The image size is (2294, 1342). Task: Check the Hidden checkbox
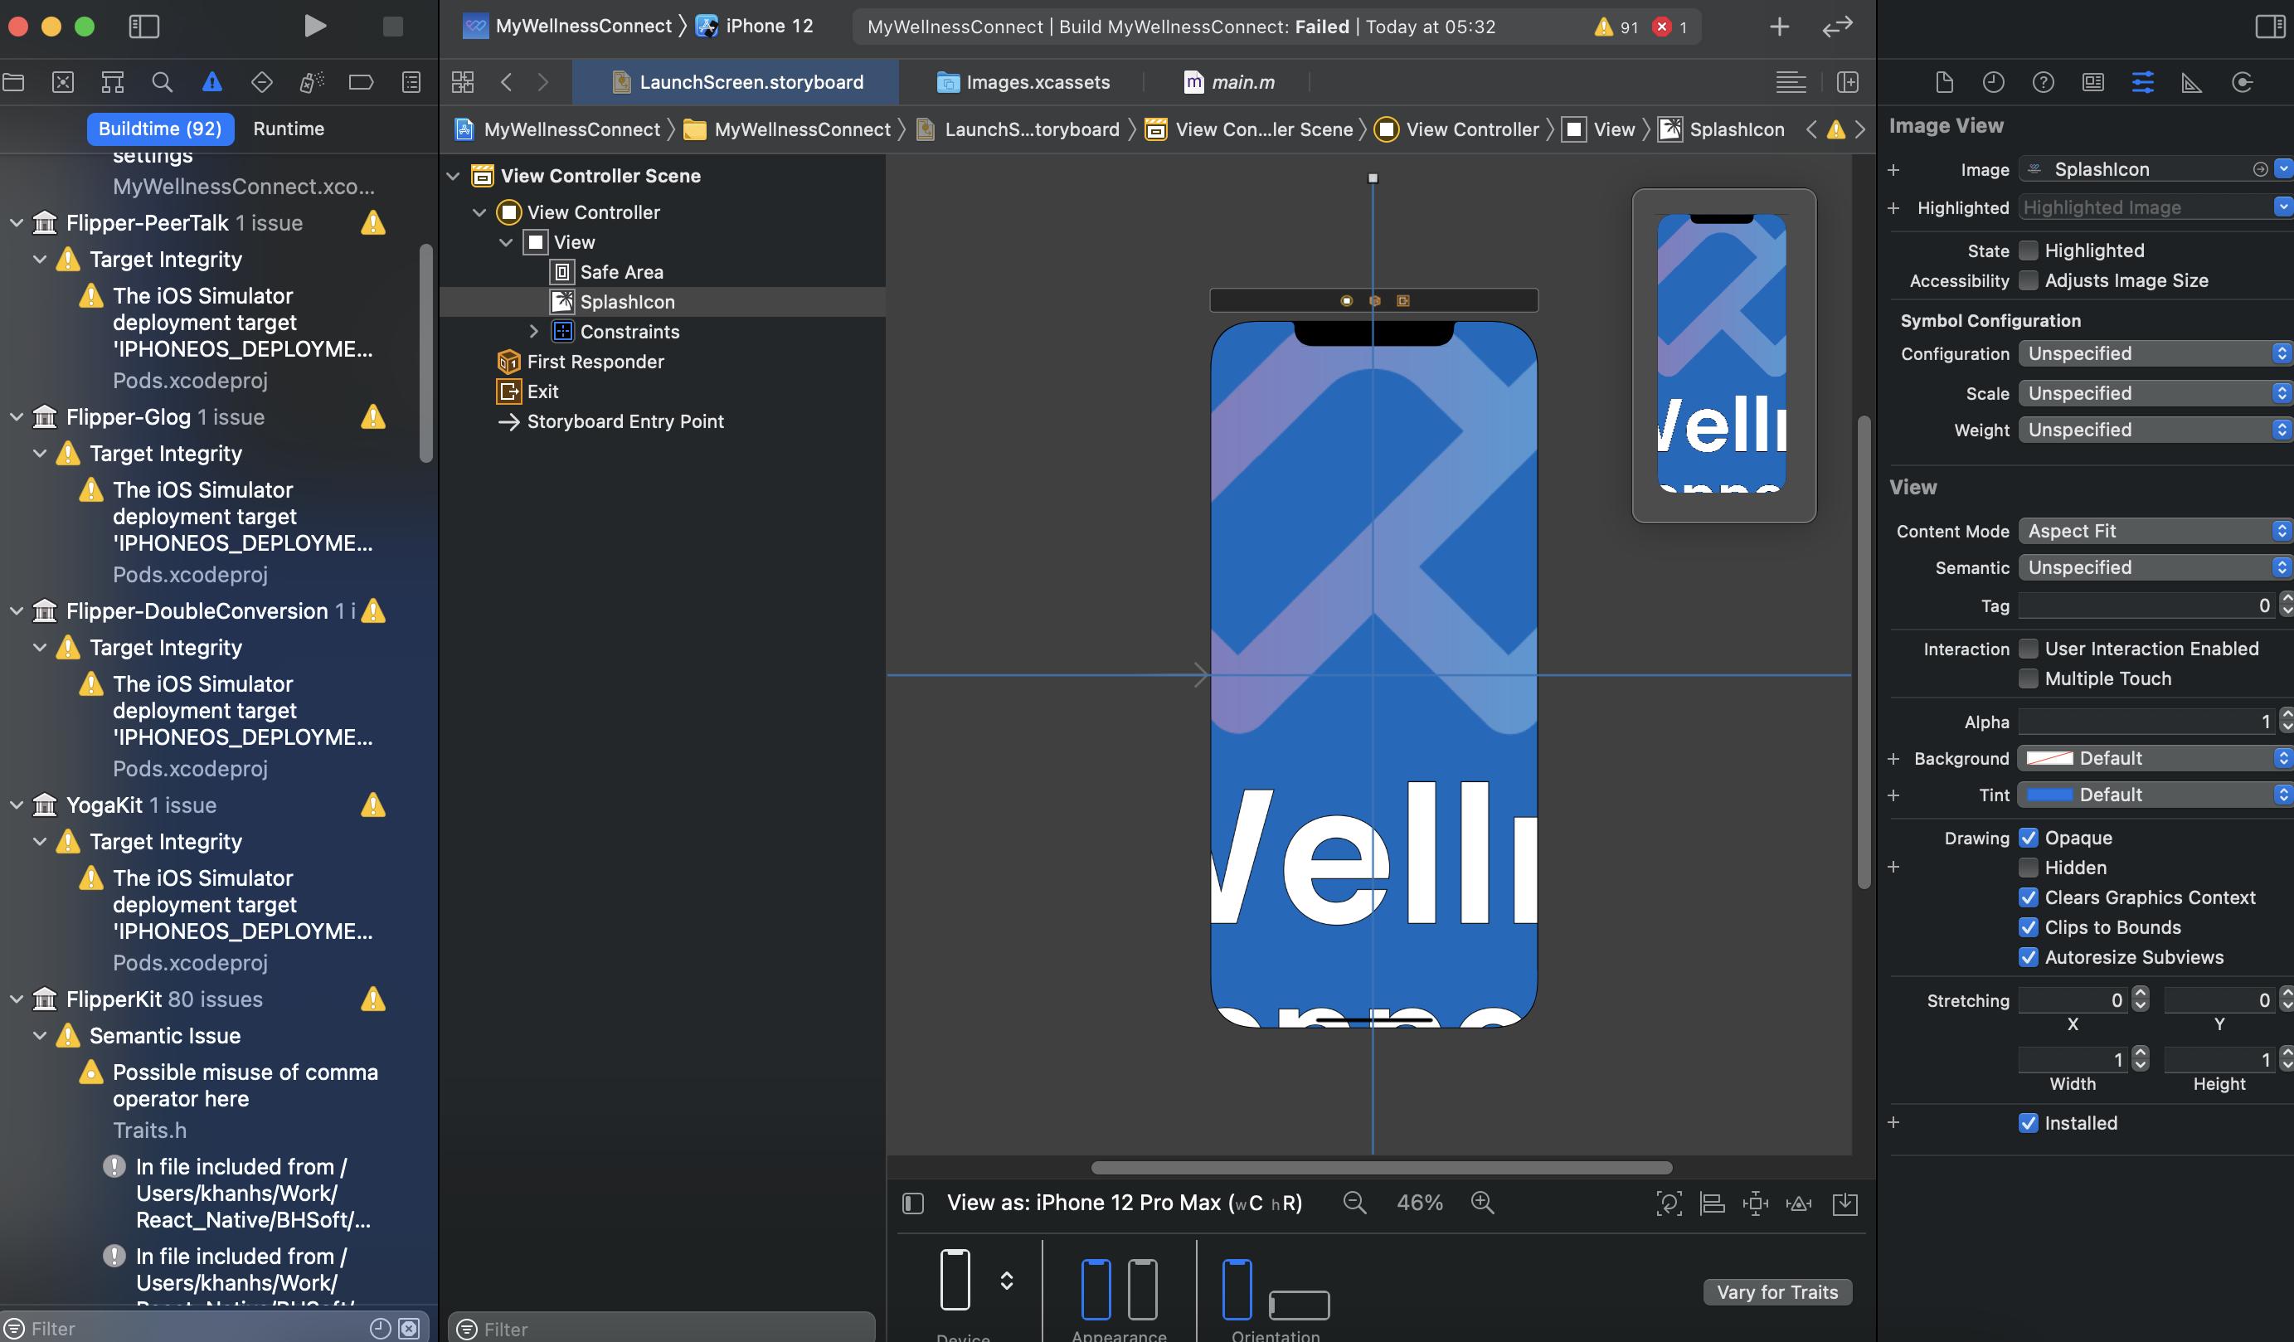click(x=2028, y=868)
